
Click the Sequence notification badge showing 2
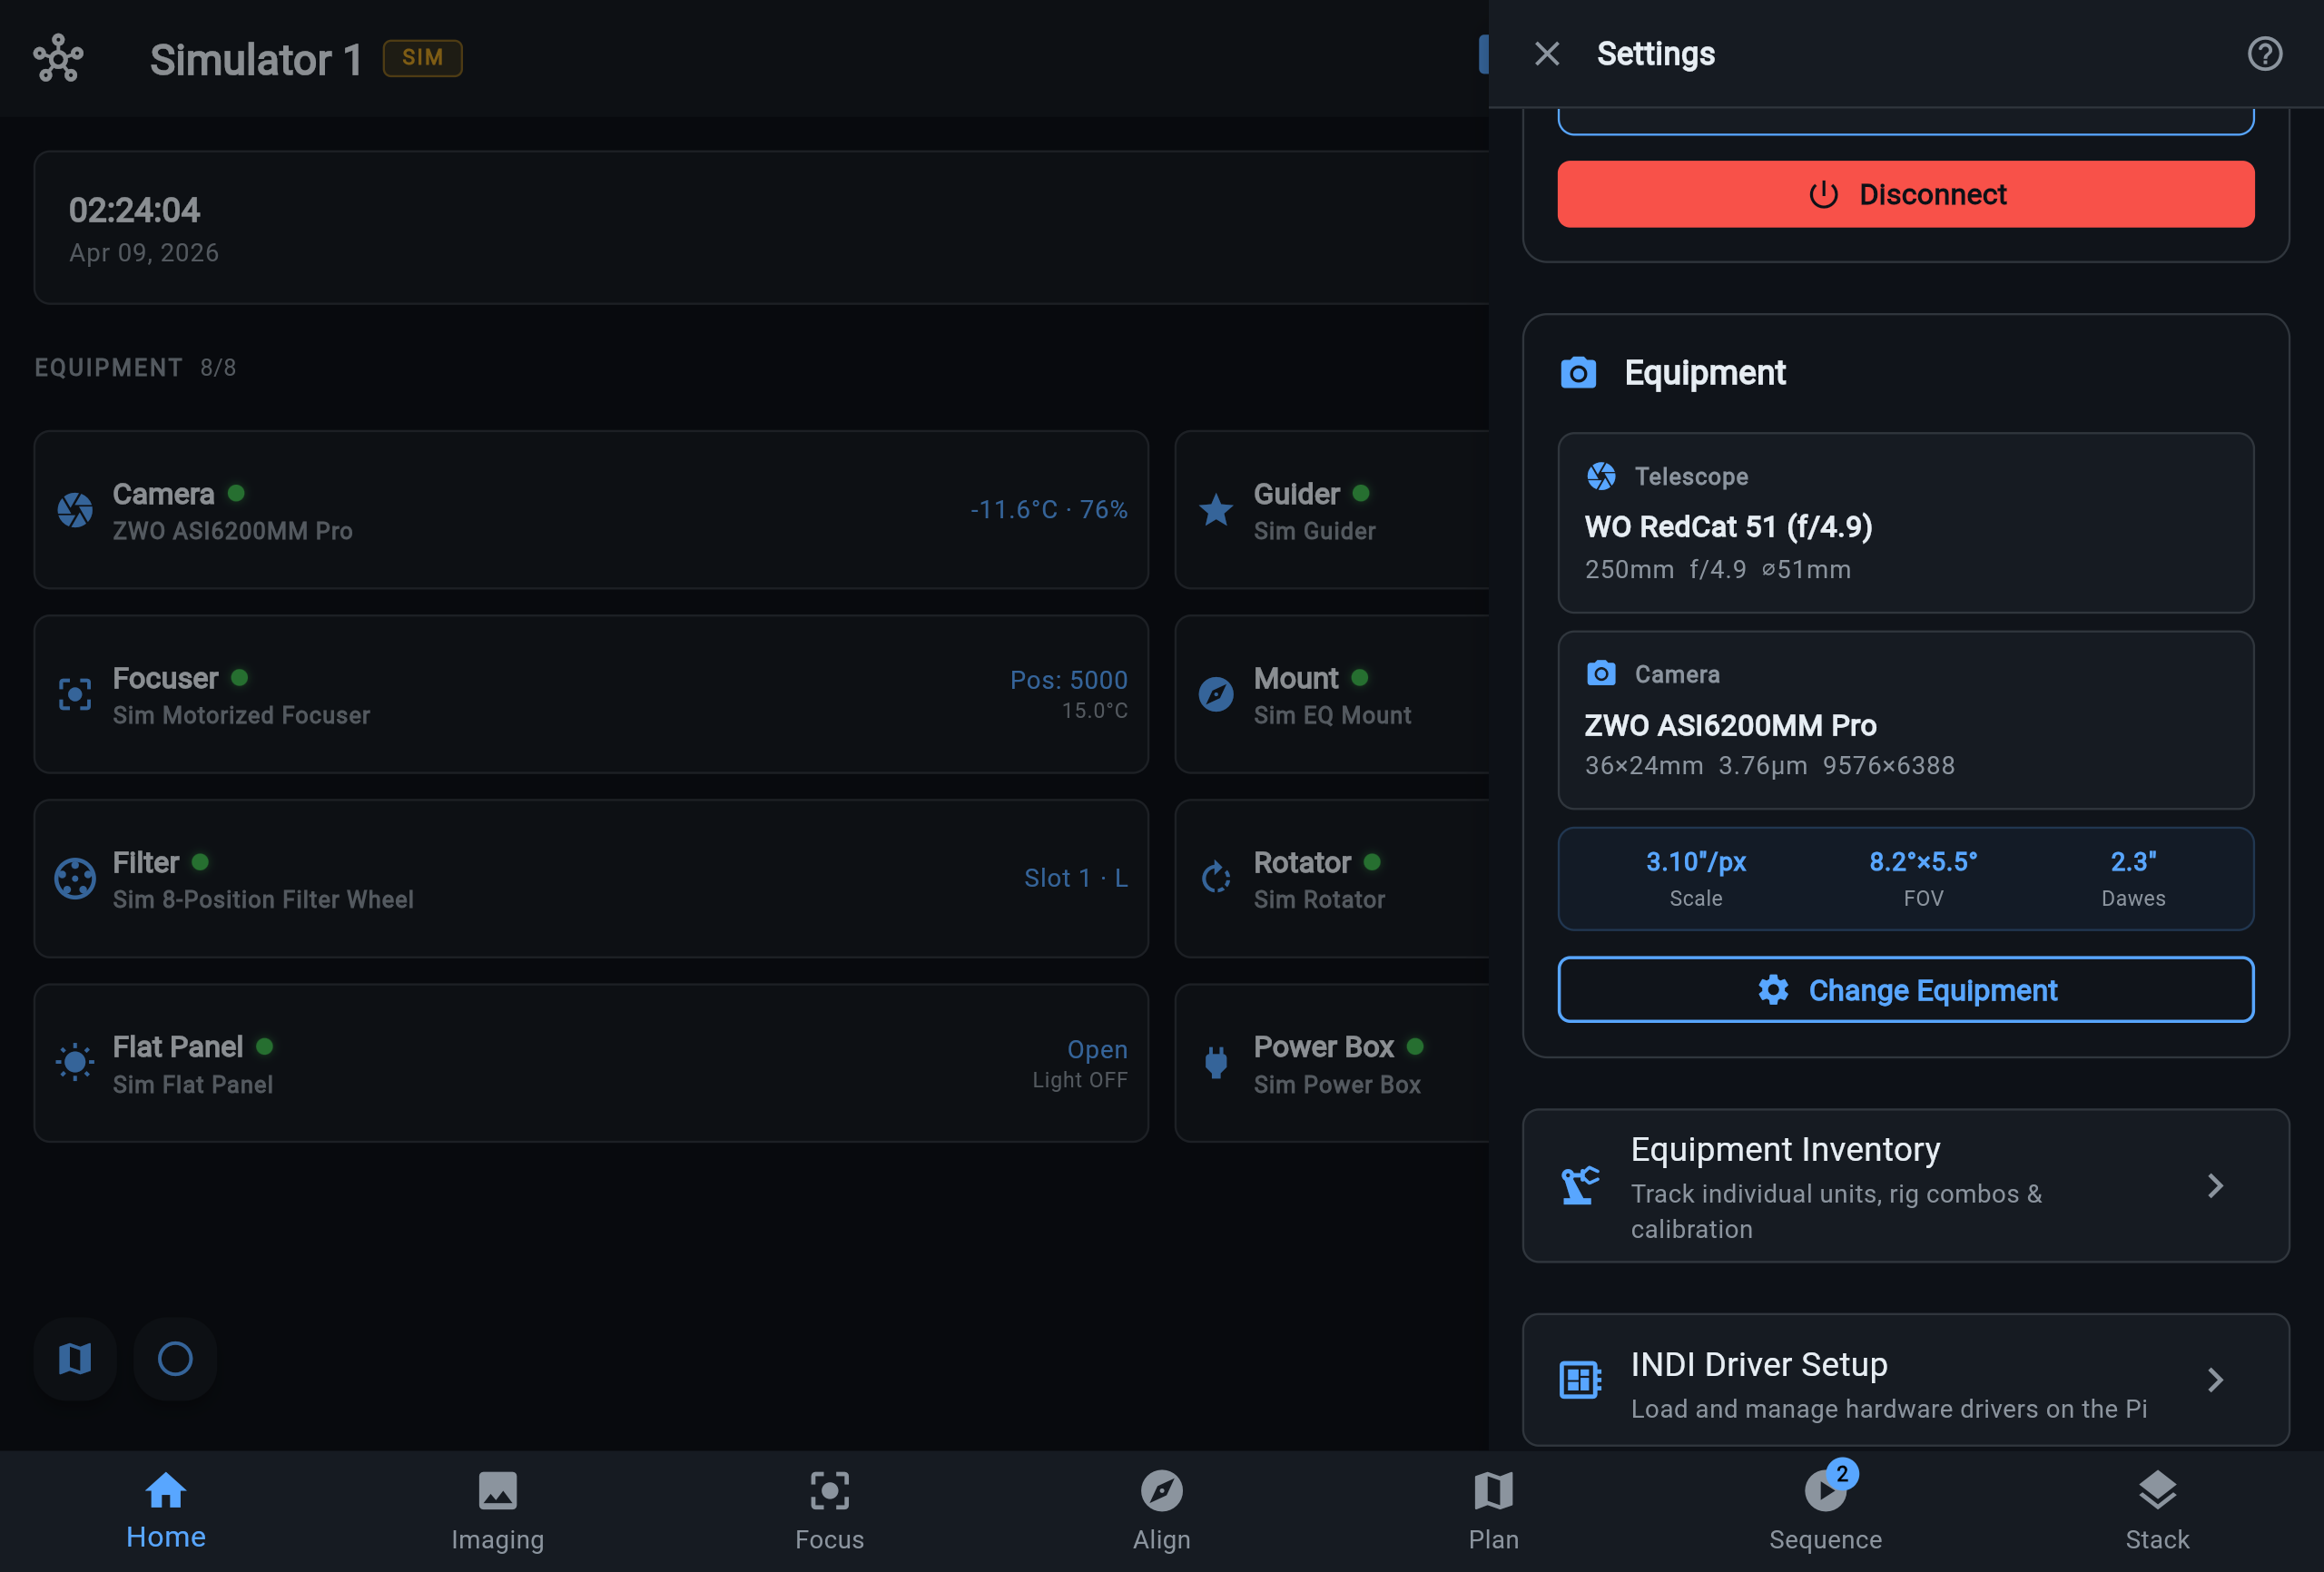pyautogui.click(x=1842, y=1474)
